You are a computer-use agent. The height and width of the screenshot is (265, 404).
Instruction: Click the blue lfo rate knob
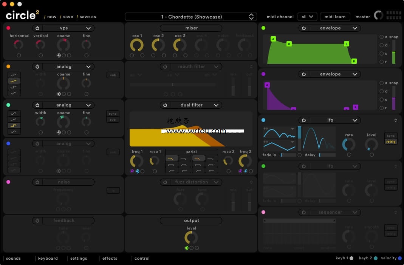(x=348, y=144)
